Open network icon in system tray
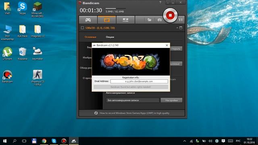 click(191, 141)
